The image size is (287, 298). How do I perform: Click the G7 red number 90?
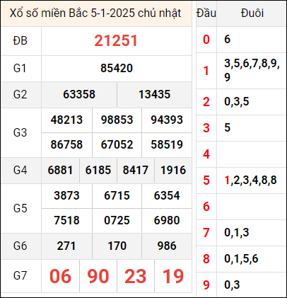(98, 276)
